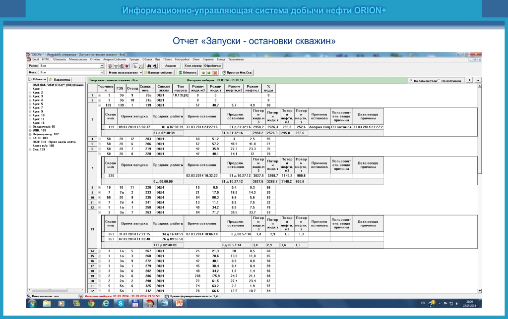Click the 'Обновить' toolbar button with green arrows
The image size is (508, 319).
[x=188, y=73]
